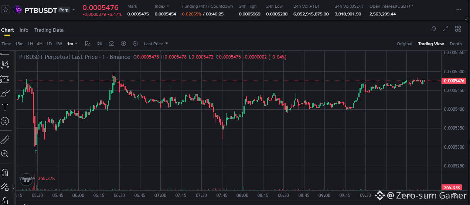Click the 08:00 time axis label
Viewport: 470px width, 205px height.
pos(242,195)
